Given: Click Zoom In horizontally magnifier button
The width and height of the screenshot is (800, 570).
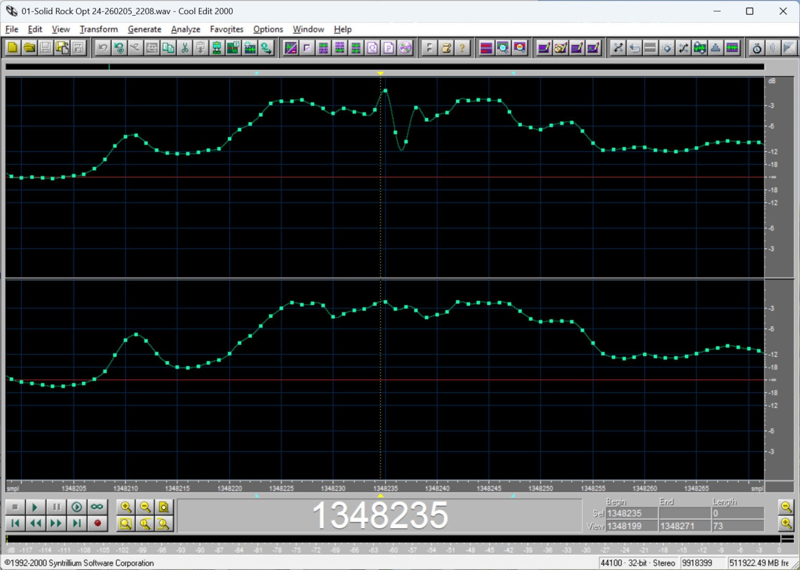Looking at the screenshot, I should [126, 507].
